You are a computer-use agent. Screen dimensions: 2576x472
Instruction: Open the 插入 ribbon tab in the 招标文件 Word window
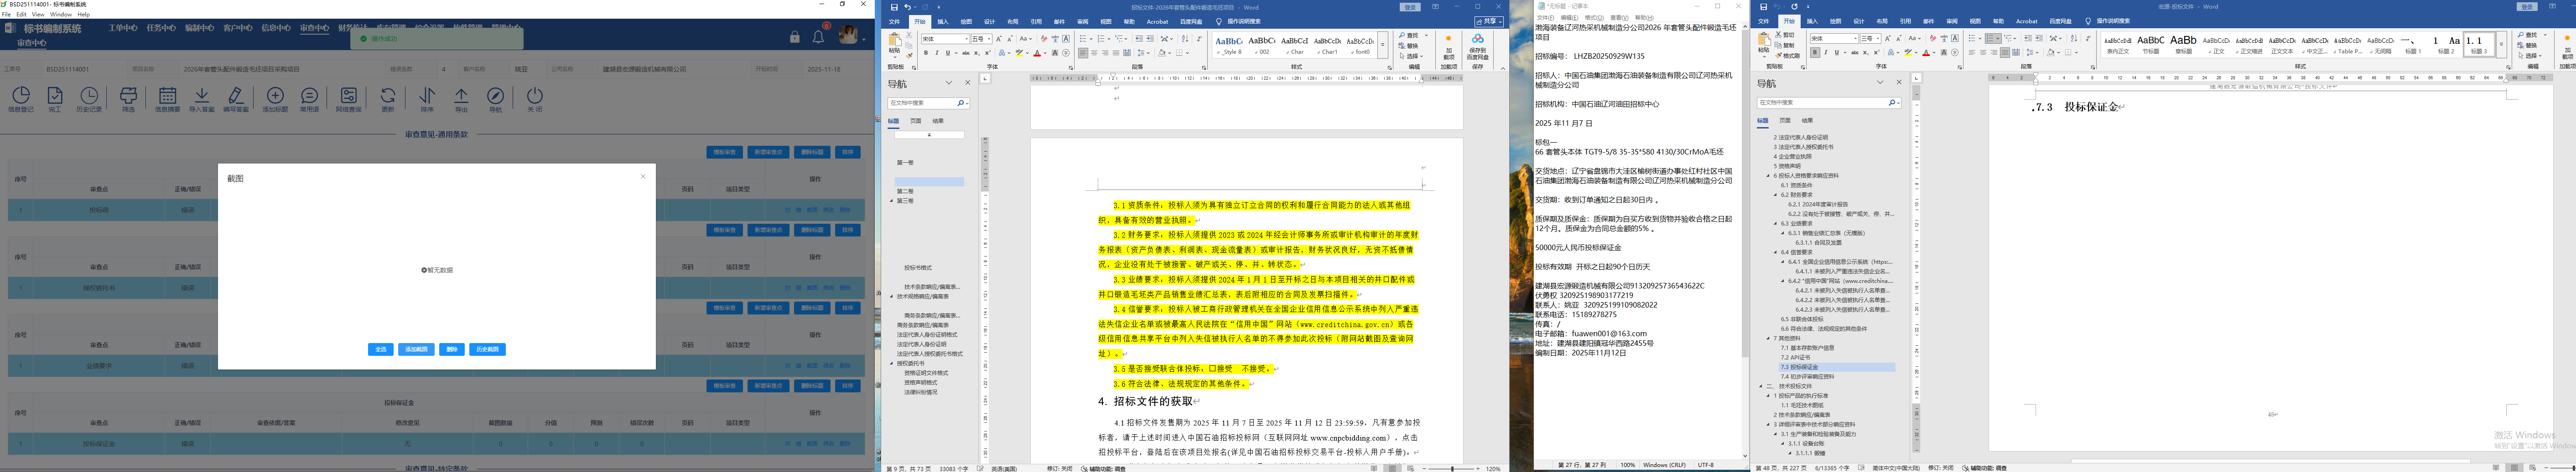coord(943,21)
